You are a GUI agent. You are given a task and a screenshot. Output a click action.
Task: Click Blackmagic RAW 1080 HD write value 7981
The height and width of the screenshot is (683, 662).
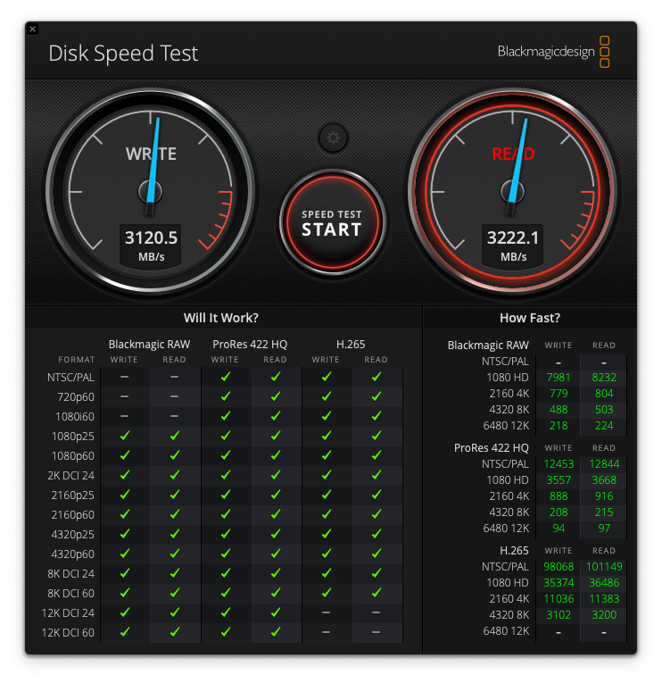click(559, 378)
